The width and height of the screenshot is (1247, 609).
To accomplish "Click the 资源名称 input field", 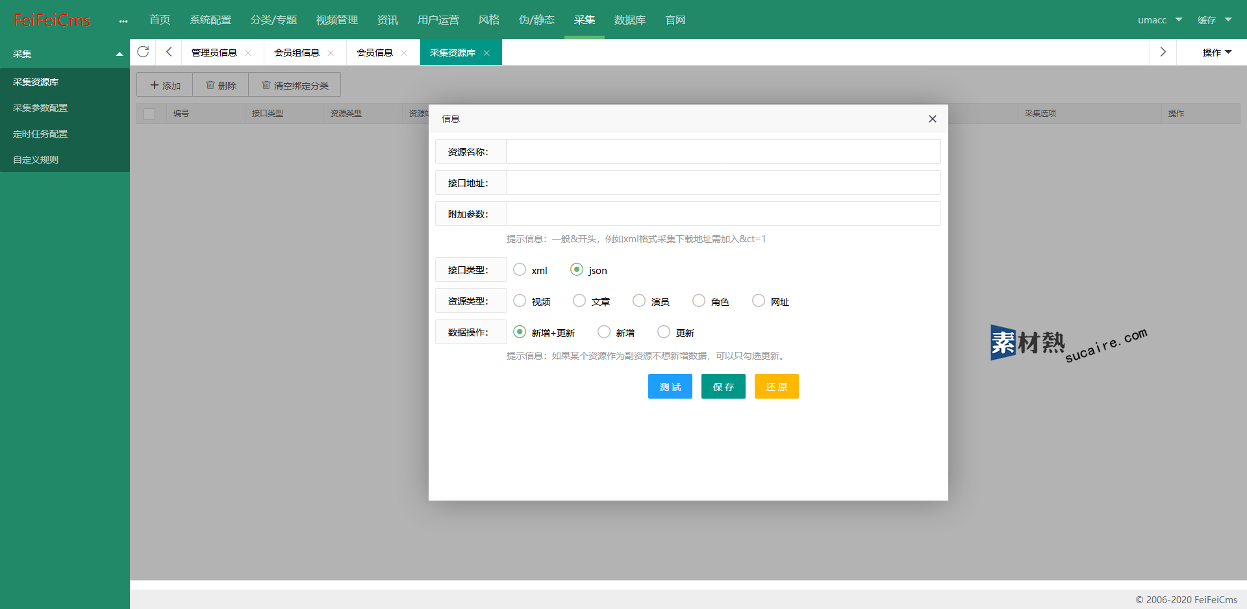I will (723, 151).
